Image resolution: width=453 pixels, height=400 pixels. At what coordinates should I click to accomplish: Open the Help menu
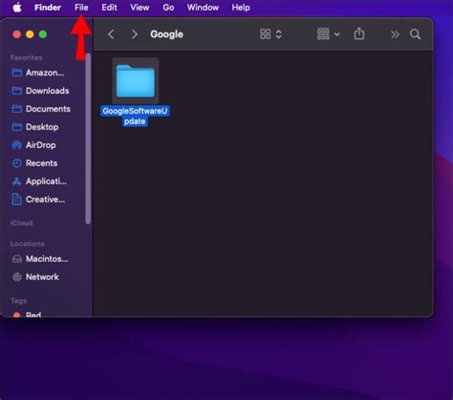click(x=241, y=8)
